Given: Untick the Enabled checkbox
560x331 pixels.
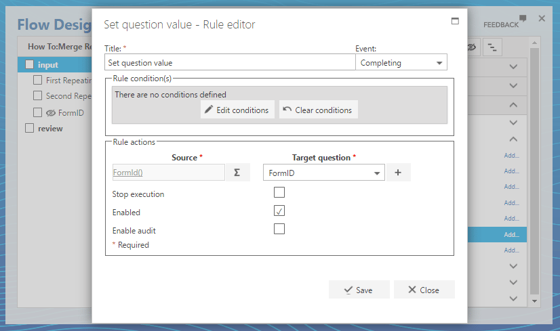Looking at the screenshot, I should [x=279, y=211].
